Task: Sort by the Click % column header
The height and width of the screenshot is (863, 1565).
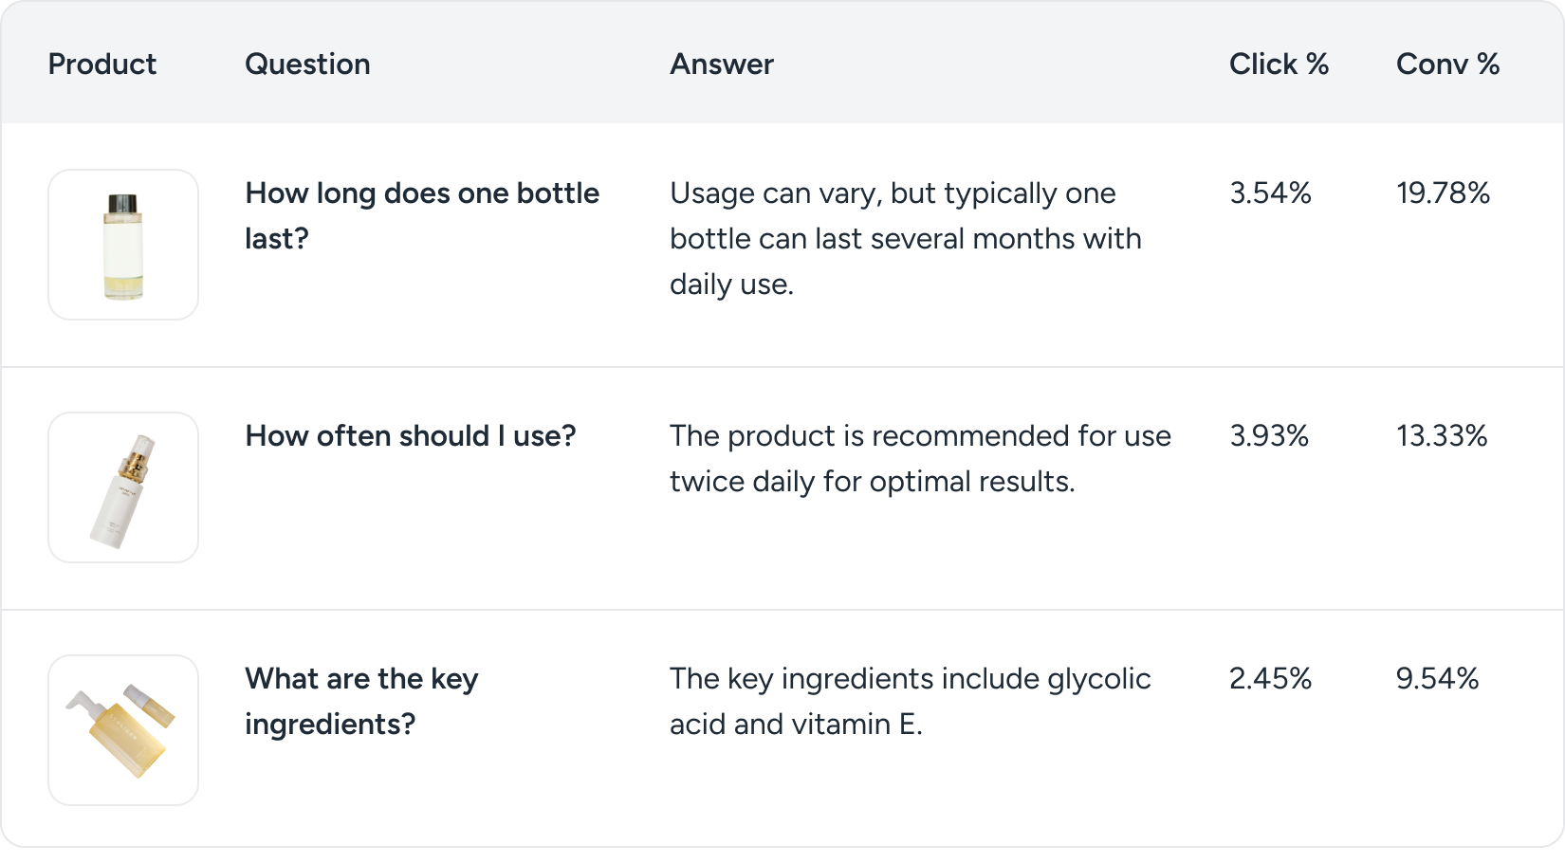Action: (1279, 64)
